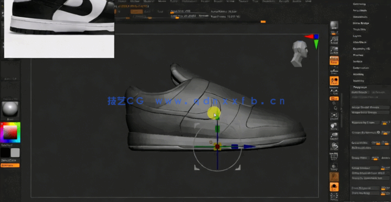Open the Tool menu
Image resolution: width=391 pixels, height=202 pixels.
point(256,2)
